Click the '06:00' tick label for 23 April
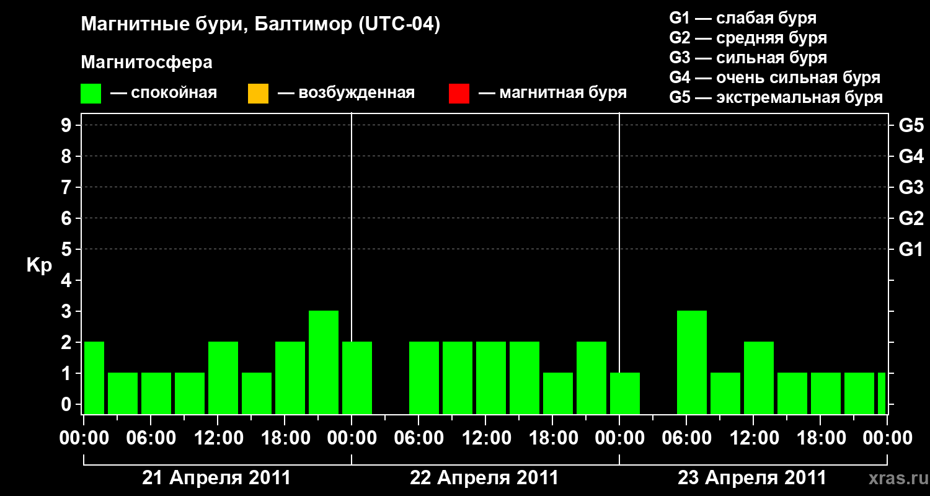The height and width of the screenshot is (496, 930). [x=686, y=438]
